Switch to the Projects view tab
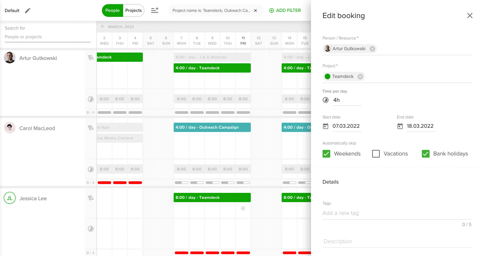Screen dimensions: 482x256 pyautogui.click(x=133, y=10)
